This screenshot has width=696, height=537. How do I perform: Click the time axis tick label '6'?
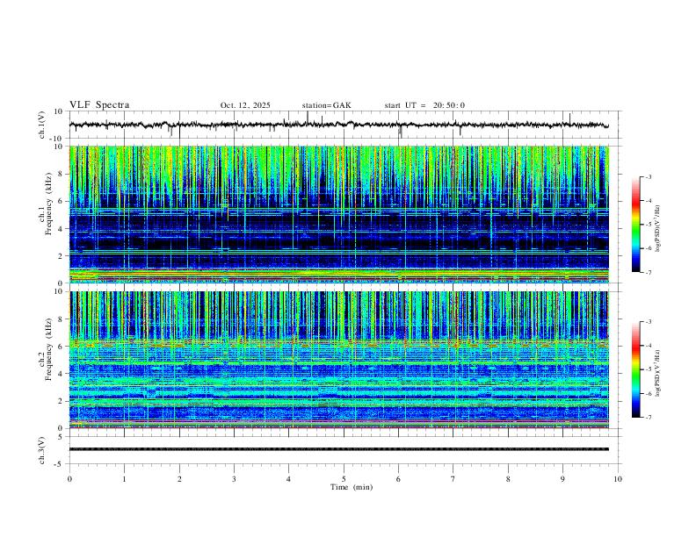pos(398,479)
